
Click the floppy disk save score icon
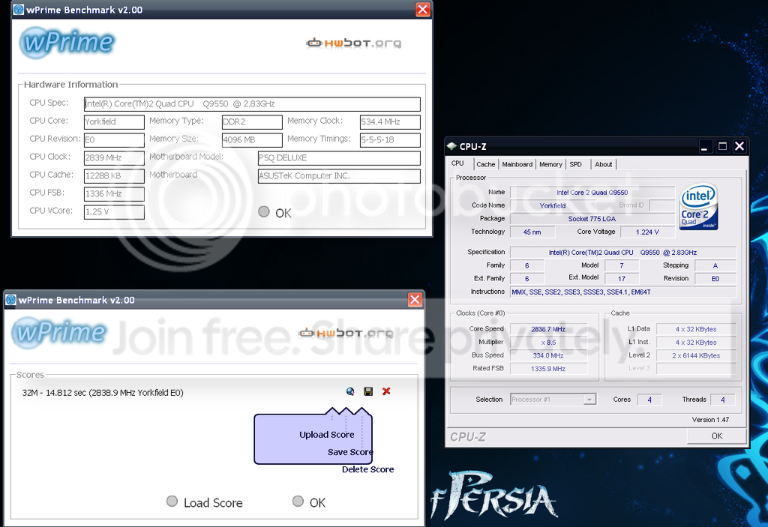(x=368, y=391)
